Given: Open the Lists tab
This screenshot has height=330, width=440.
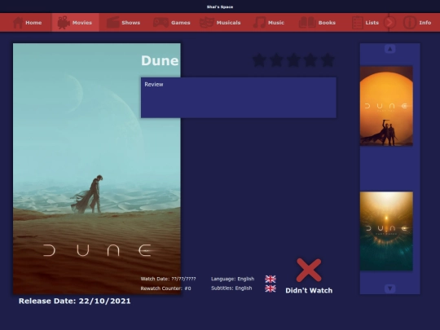Looking at the screenshot, I should tap(365, 23).
